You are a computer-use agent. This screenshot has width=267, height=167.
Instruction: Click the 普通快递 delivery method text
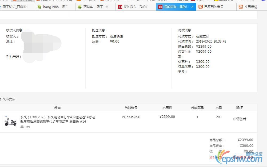[116, 36]
